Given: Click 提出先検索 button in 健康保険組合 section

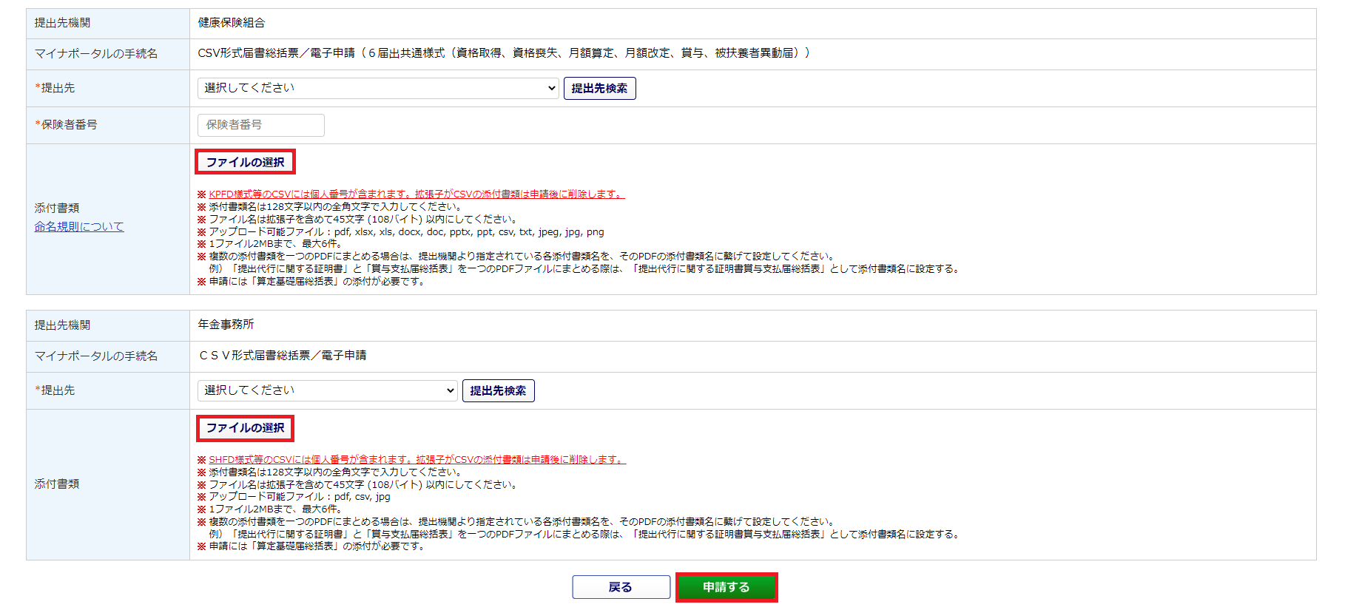Looking at the screenshot, I should [x=599, y=88].
